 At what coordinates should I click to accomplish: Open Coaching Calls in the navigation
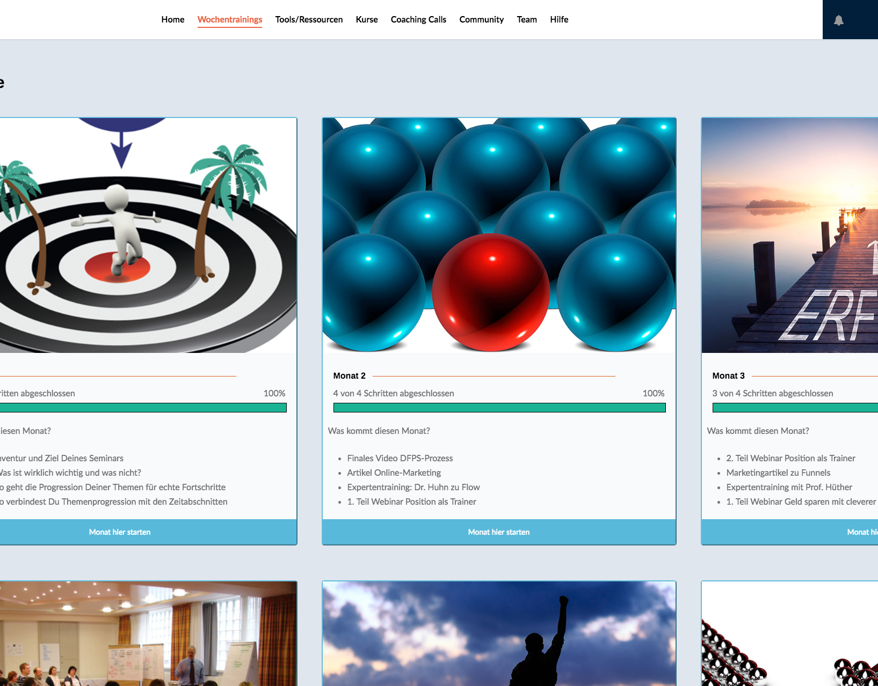418,19
